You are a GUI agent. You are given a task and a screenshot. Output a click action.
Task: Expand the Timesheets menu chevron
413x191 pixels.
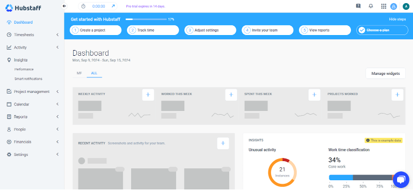click(57, 35)
